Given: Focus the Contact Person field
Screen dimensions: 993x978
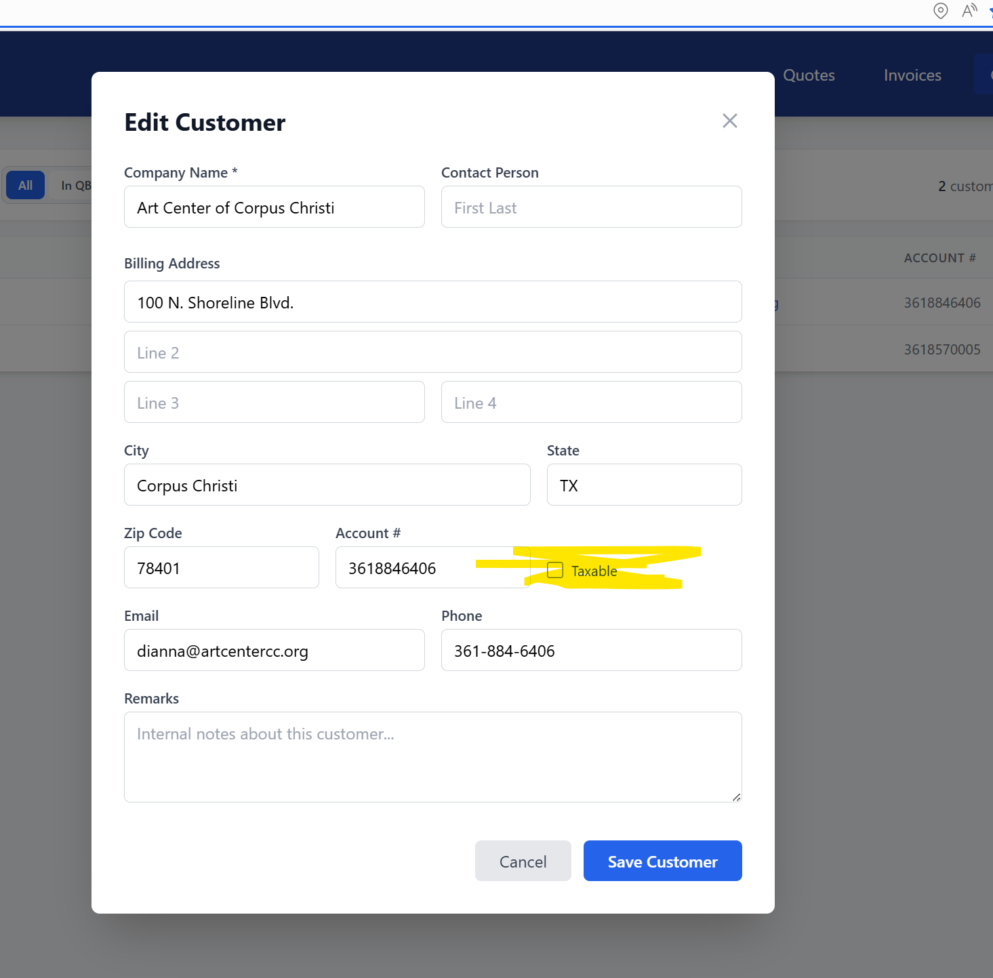Looking at the screenshot, I should pyautogui.click(x=591, y=207).
